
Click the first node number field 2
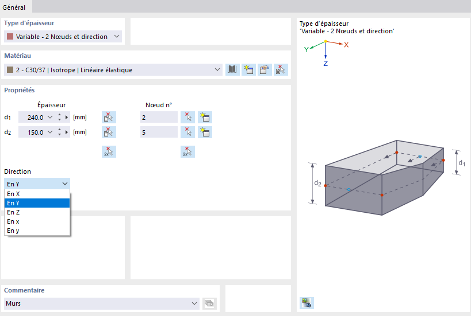[x=159, y=118]
